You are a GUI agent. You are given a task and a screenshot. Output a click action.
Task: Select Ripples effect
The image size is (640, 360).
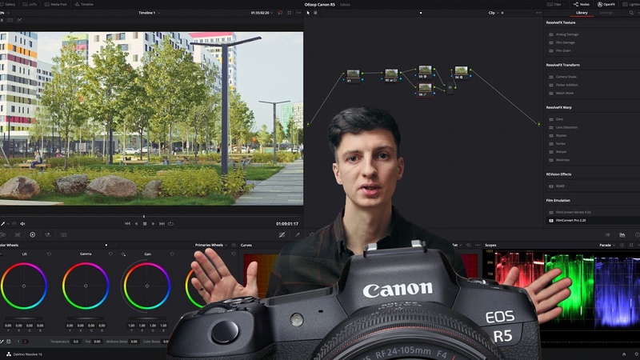[561, 135]
